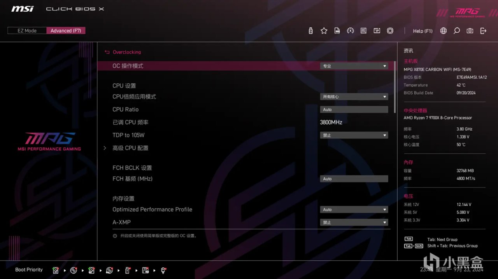Open the OC 操作模式 dropdown showing 专业
498x279 pixels.
click(x=354, y=66)
